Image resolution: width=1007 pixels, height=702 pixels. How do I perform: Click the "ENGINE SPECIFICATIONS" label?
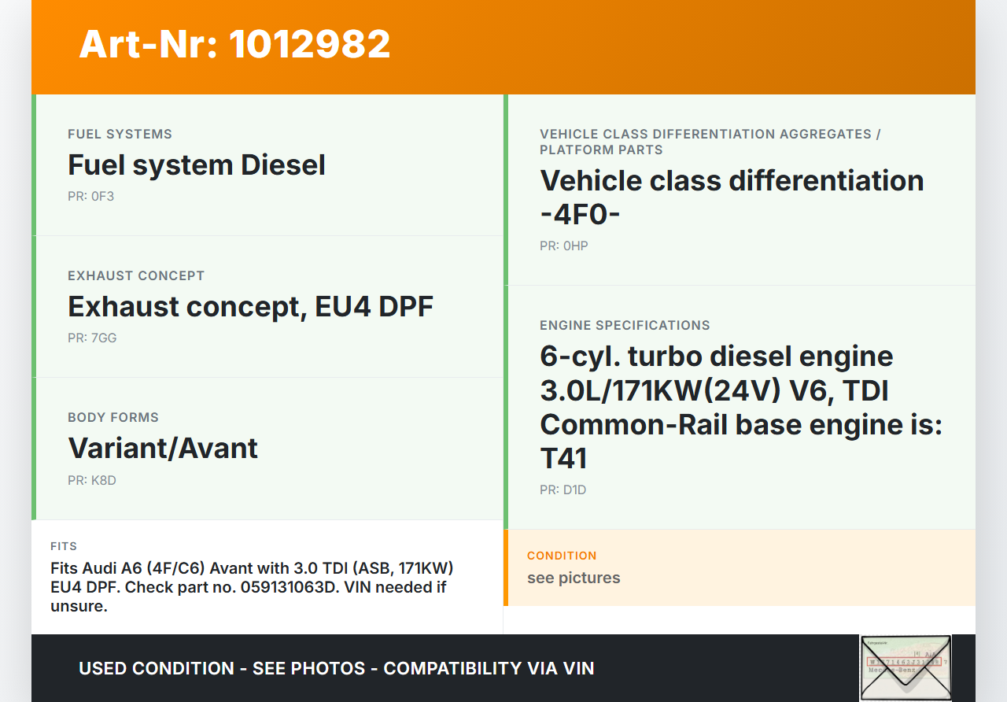[625, 325]
